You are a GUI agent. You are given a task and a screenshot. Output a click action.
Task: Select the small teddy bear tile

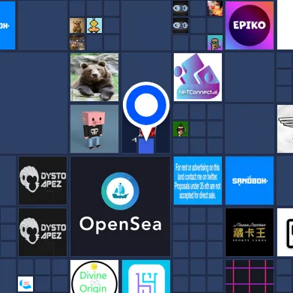77,25
